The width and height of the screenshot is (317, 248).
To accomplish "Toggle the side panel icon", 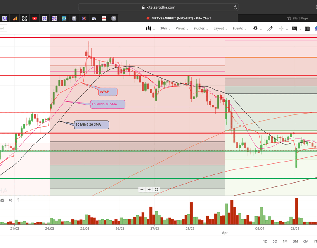I will pos(307,29).
